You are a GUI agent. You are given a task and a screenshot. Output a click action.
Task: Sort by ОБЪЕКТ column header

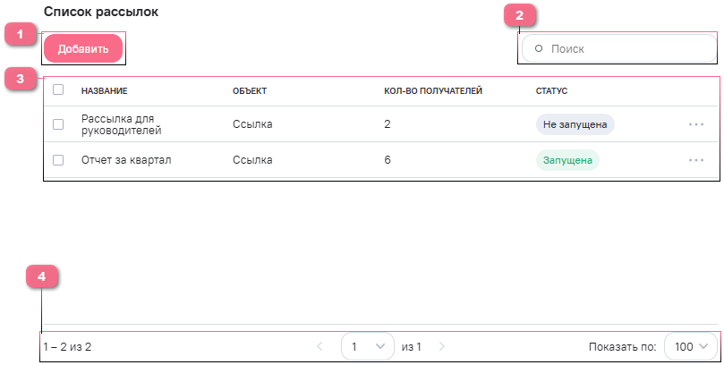(x=250, y=90)
